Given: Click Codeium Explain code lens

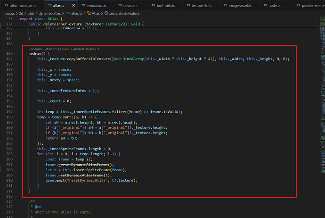Looking at the screenshot, I should point(64,49).
